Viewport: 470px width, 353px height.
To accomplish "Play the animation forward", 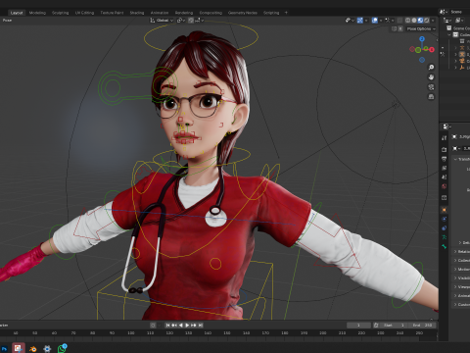I will 187,326.
